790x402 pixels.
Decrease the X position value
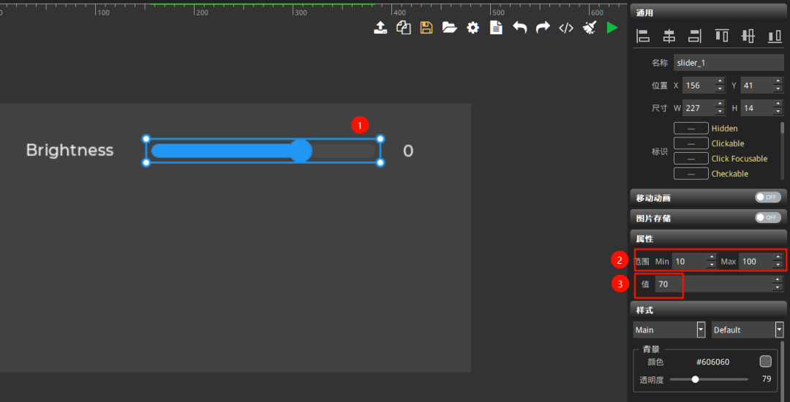720,89
